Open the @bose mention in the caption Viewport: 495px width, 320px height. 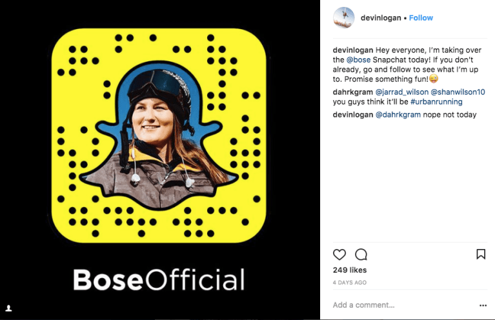pyautogui.click(x=358, y=60)
